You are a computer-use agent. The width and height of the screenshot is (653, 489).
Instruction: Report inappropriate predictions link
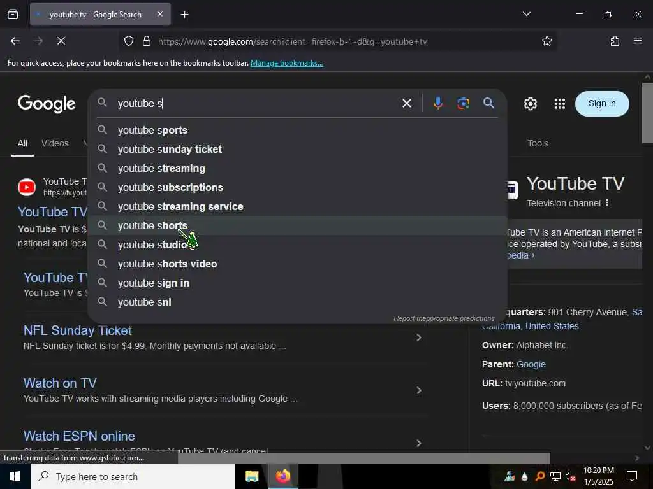point(444,318)
